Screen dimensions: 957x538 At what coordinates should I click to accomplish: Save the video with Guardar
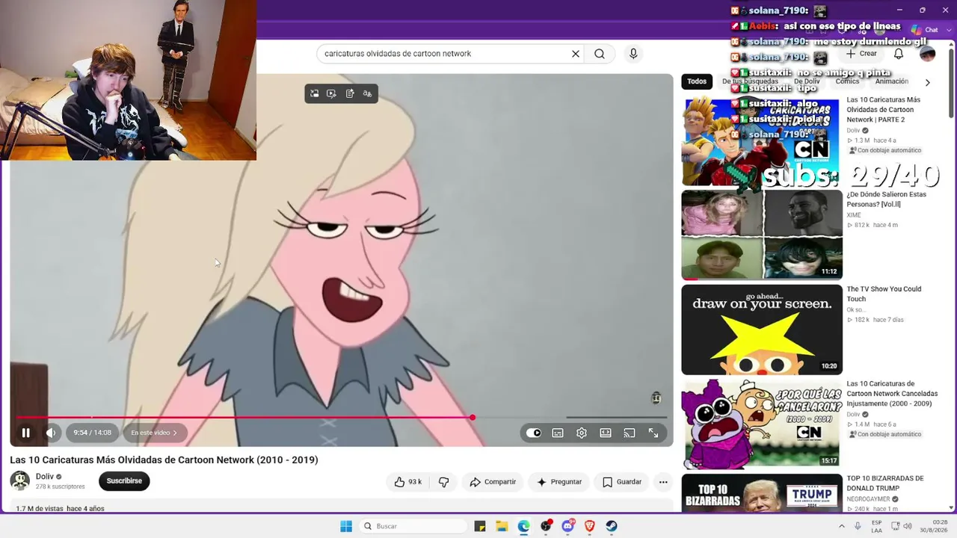[622, 482]
